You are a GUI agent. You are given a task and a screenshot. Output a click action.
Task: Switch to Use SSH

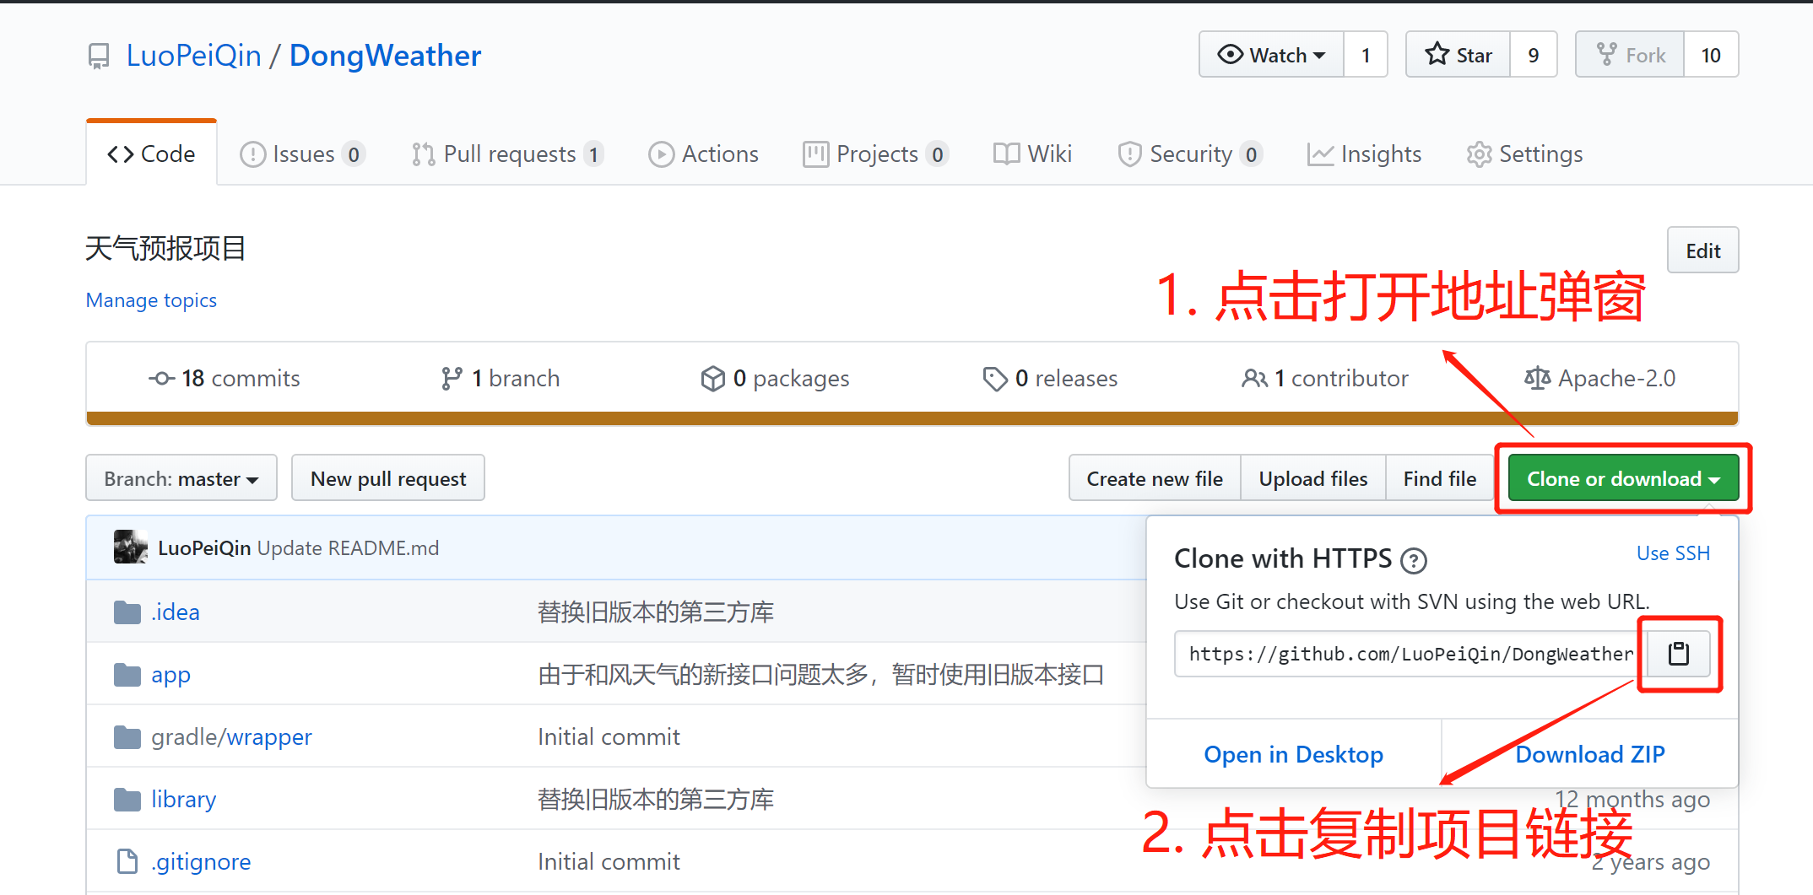coord(1673,553)
